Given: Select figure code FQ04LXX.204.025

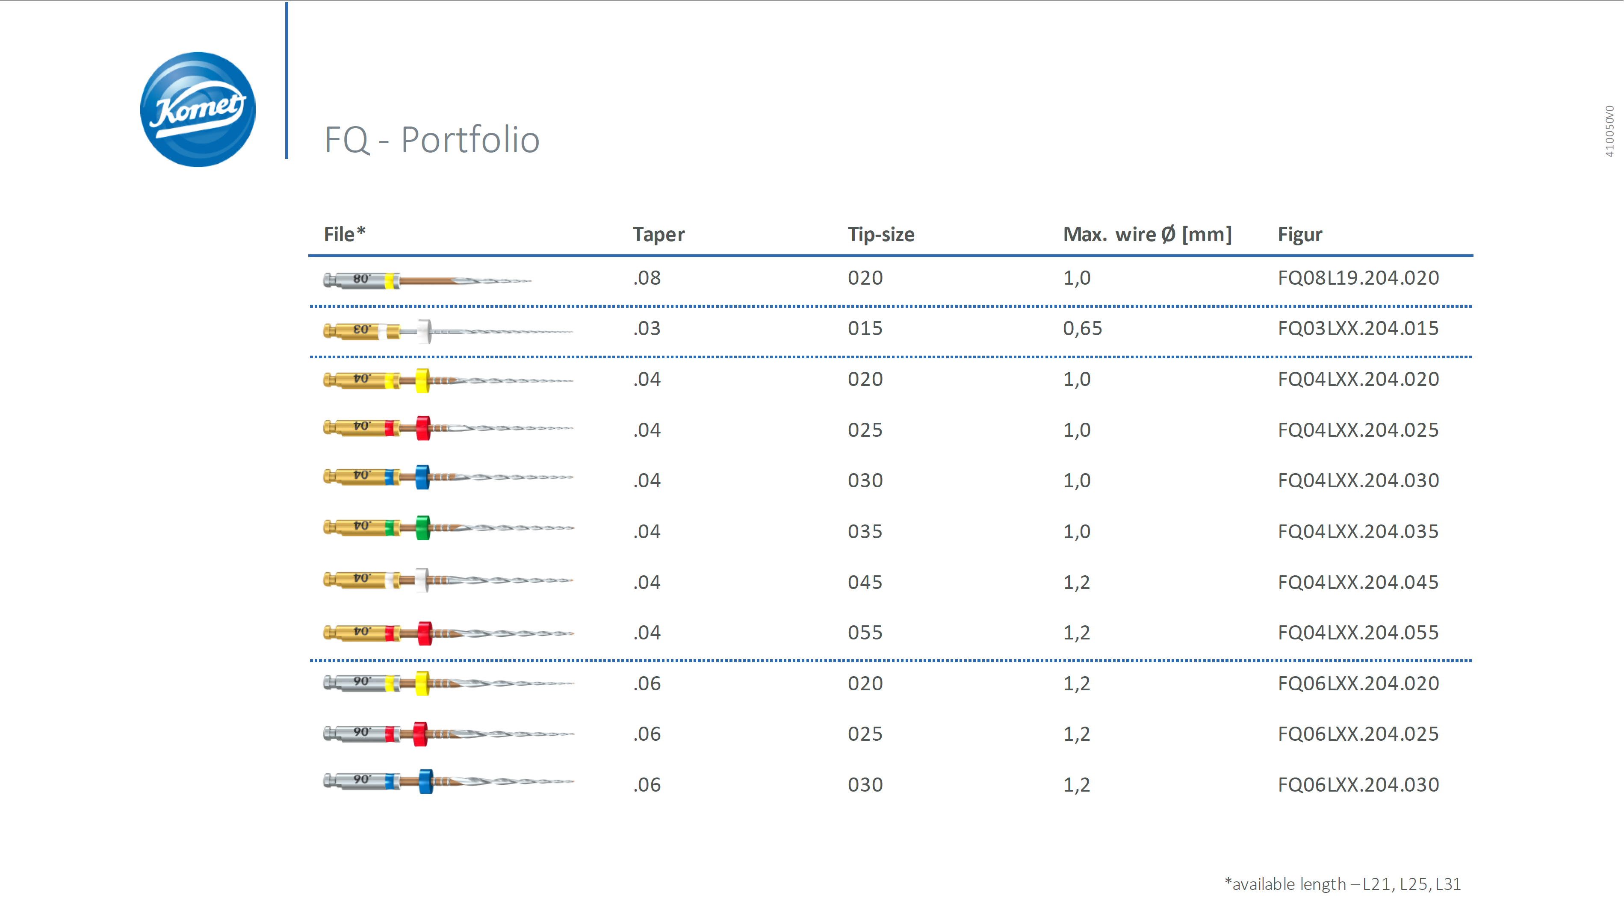Looking at the screenshot, I should (1358, 430).
